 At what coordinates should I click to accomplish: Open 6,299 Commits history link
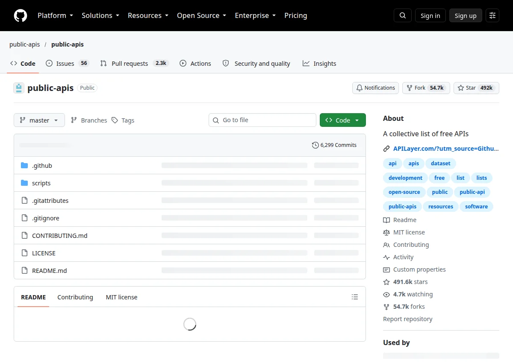[334, 145]
